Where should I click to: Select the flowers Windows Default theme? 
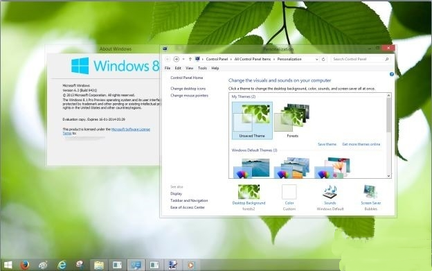click(x=332, y=168)
